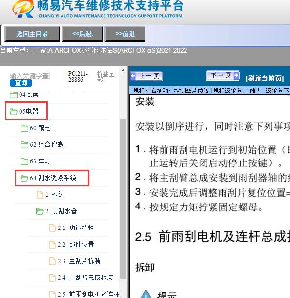The width and height of the screenshot is (290, 298).
Task: Collapse the 64 刮水洗涤系统 section
Action: click(53, 178)
